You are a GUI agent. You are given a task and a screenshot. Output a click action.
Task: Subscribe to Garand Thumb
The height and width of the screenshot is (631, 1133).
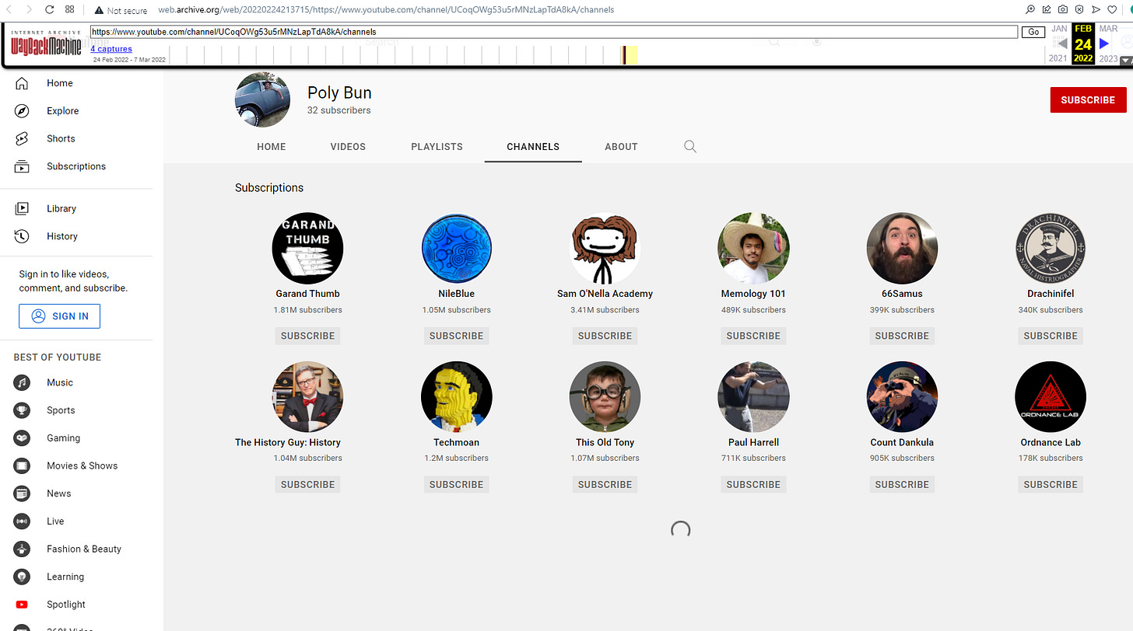307,336
